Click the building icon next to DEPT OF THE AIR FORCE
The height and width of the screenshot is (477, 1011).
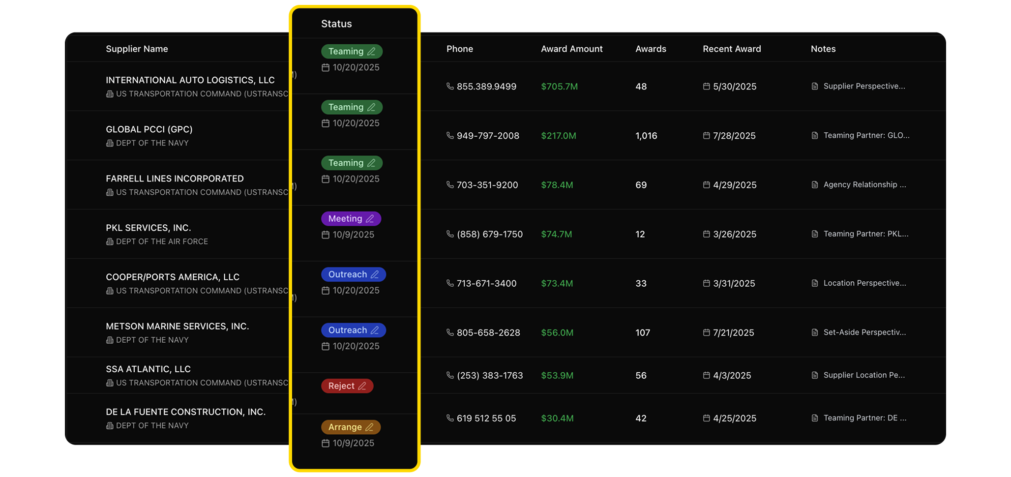pos(110,241)
